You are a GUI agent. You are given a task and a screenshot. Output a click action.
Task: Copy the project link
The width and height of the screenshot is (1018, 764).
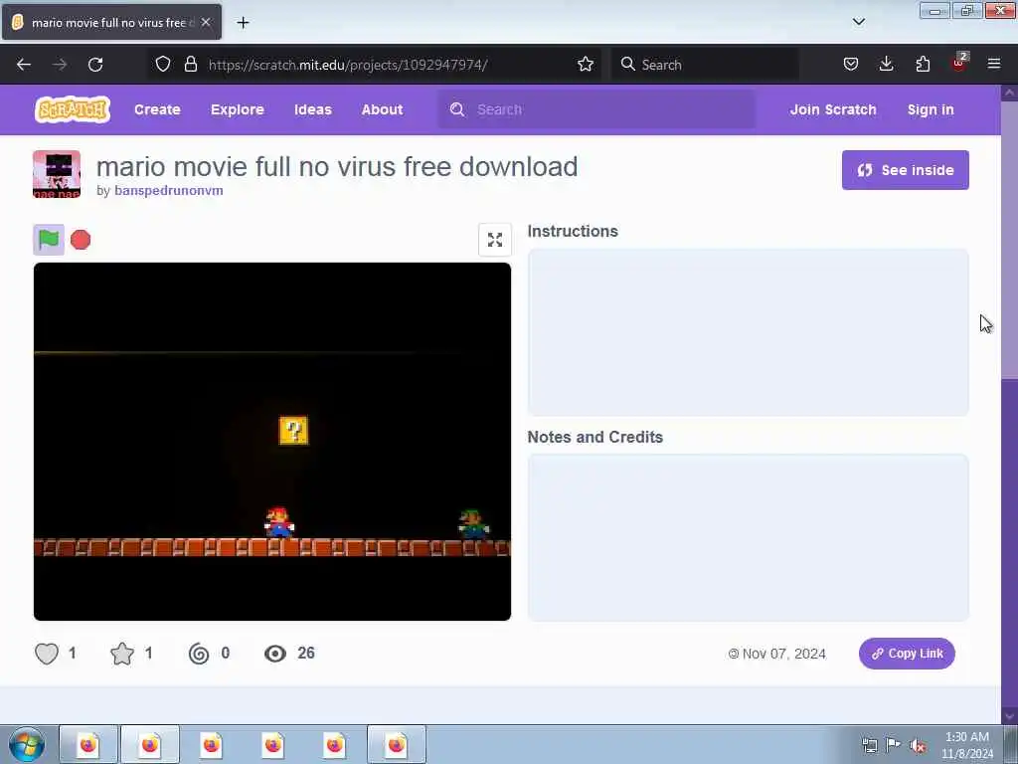pyautogui.click(x=907, y=654)
